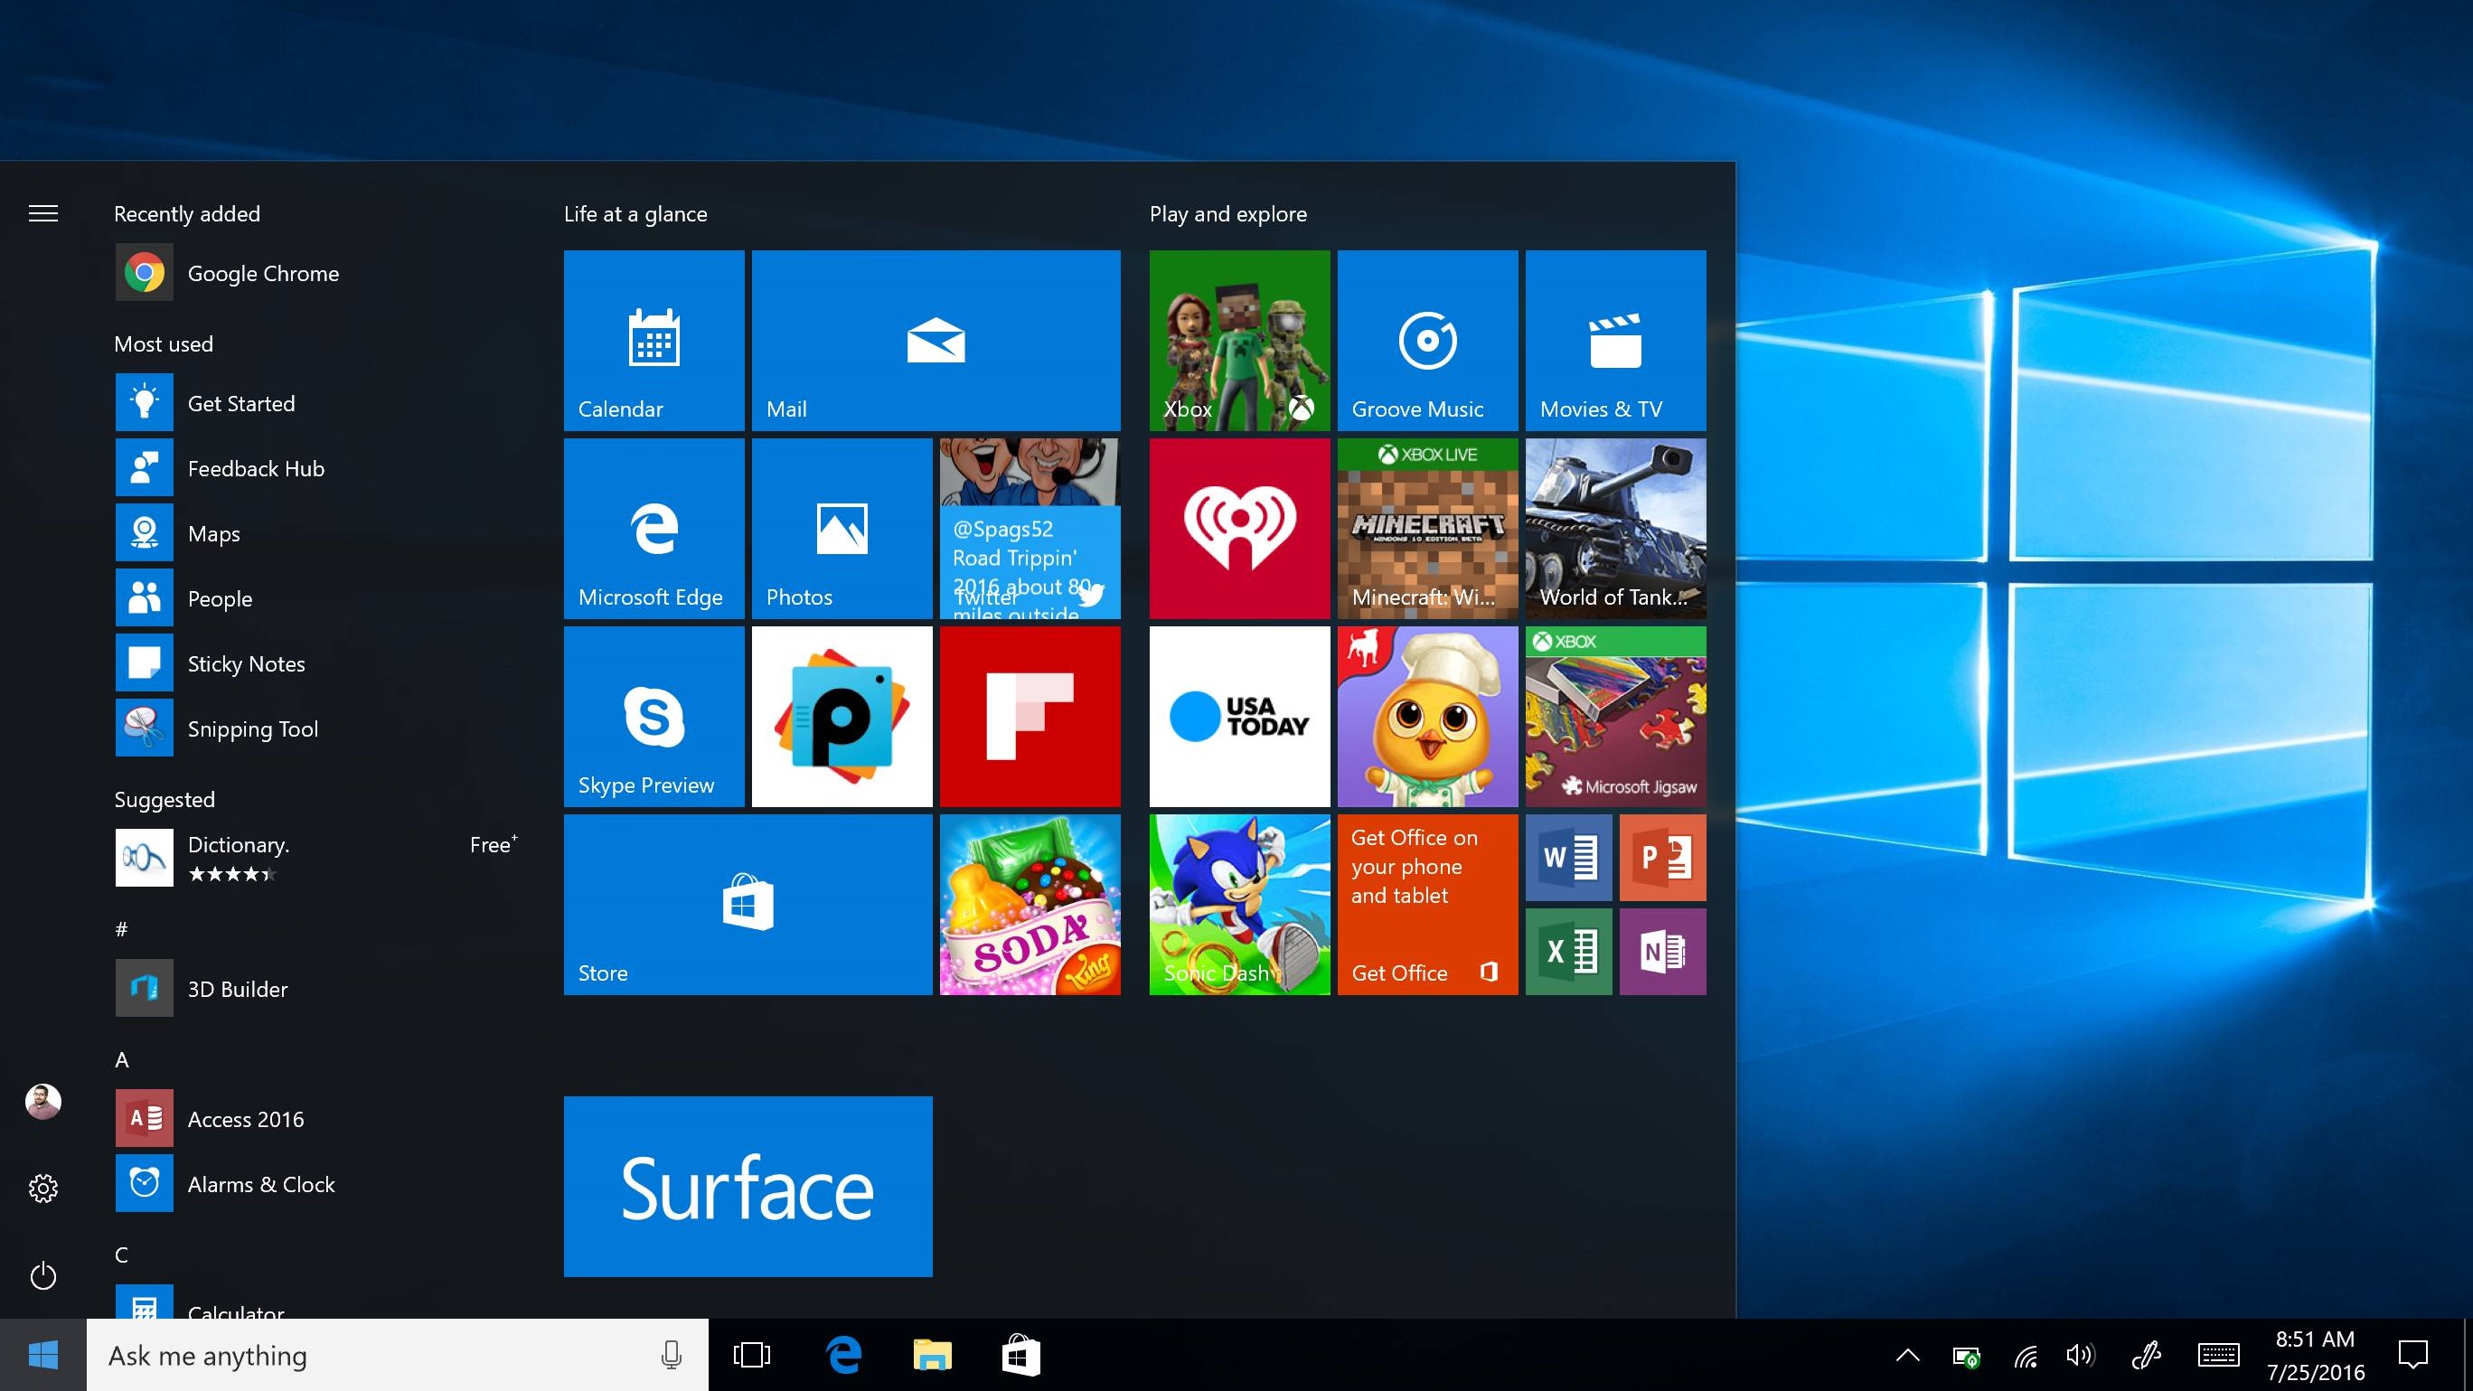Launch Candy Crush Soda tile
This screenshot has height=1391, width=2473.
pyautogui.click(x=1030, y=905)
